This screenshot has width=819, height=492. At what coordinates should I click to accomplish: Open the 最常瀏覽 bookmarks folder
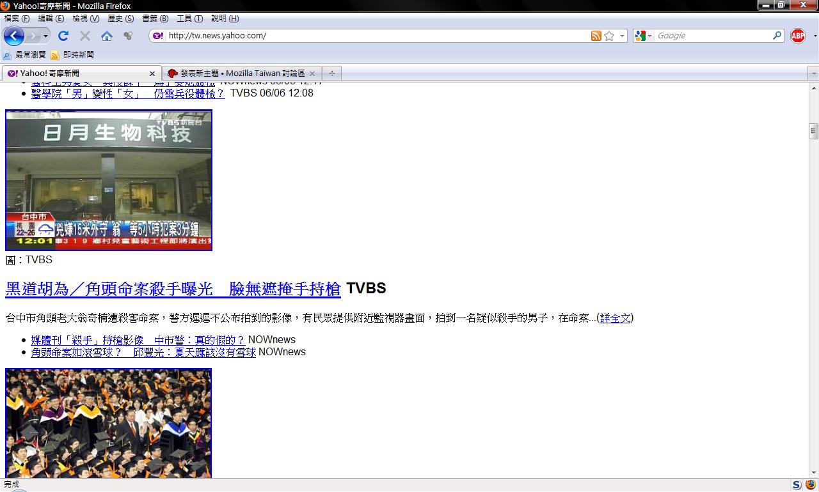[24, 55]
